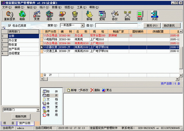Open the 输出 menu
The image size is (184, 131).
pos(32,7)
